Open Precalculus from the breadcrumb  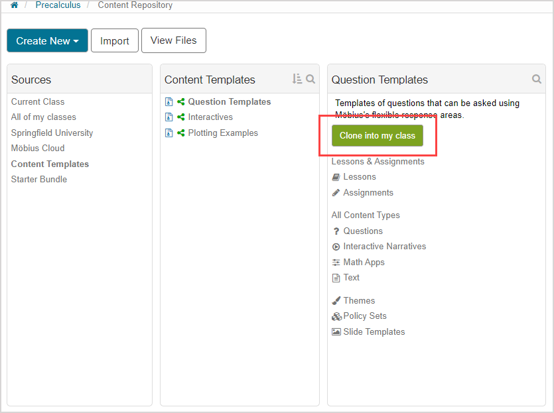pos(58,5)
